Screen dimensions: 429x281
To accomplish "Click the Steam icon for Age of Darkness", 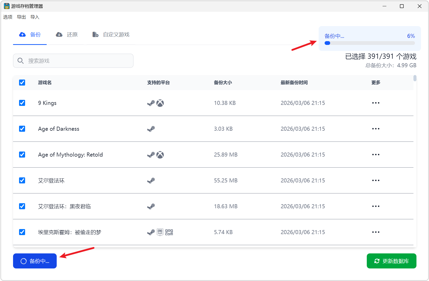I will pos(151,129).
